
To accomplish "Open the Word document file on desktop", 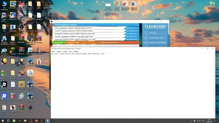I will pyautogui.click(x=134, y=6).
